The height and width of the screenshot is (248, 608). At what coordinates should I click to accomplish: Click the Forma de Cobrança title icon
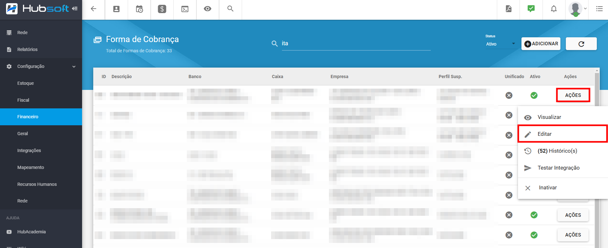[x=97, y=40]
